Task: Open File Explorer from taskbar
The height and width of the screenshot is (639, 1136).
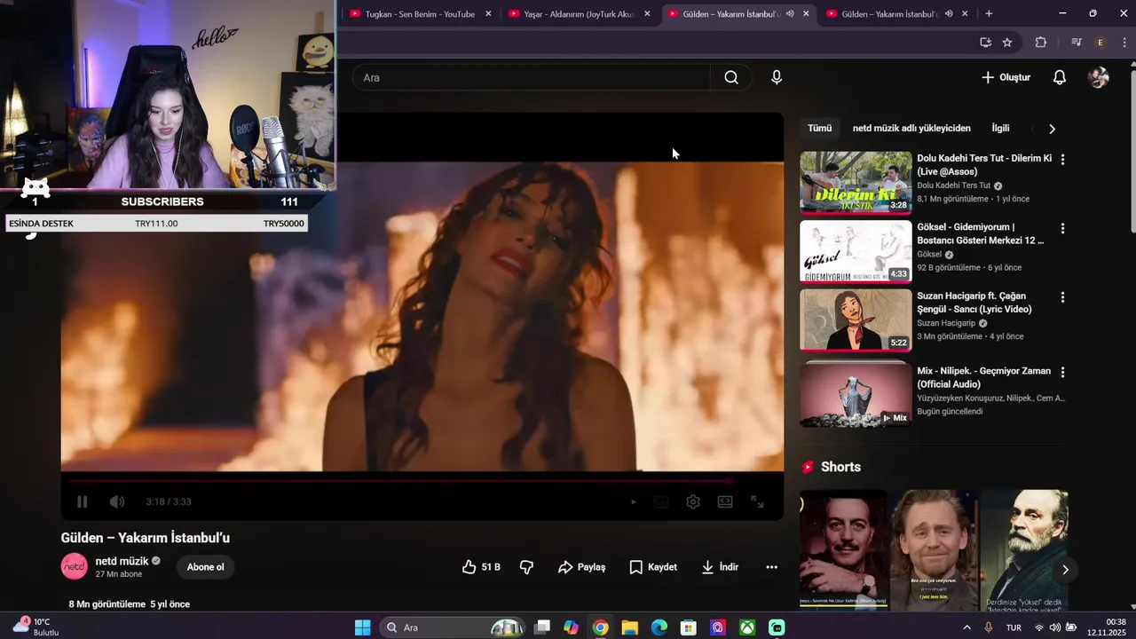Action: point(629,627)
